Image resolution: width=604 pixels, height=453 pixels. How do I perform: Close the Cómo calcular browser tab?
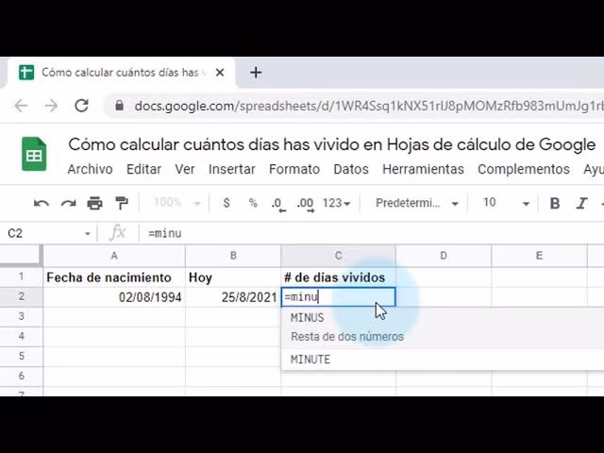coord(220,73)
